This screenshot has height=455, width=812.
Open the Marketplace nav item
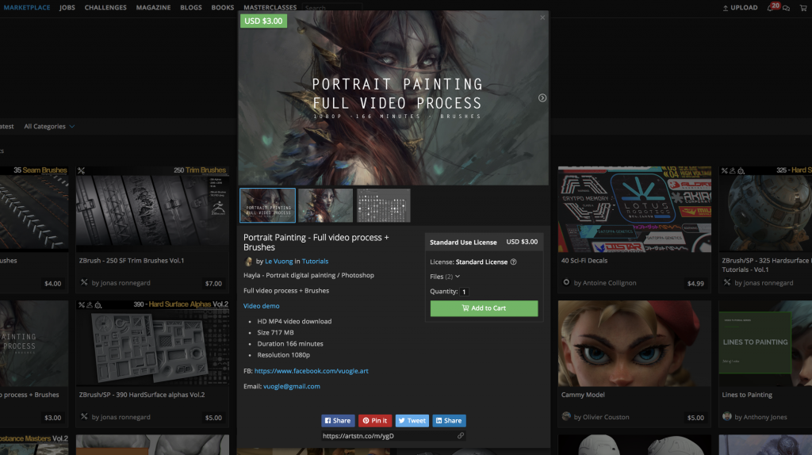pyautogui.click(x=27, y=7)
